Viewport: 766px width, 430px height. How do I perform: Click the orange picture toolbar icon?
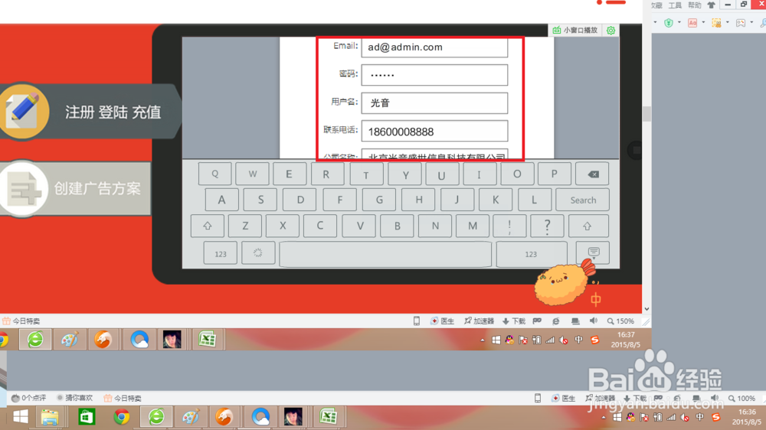tap(716, 22)
